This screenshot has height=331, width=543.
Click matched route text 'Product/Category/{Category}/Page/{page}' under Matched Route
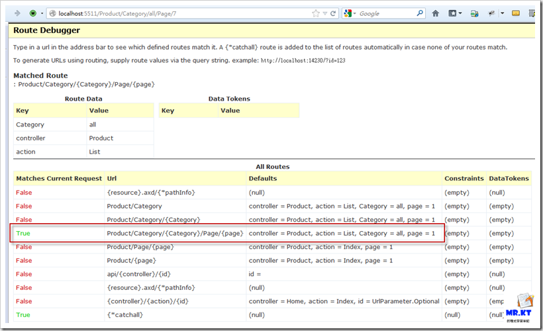(87, 85)
